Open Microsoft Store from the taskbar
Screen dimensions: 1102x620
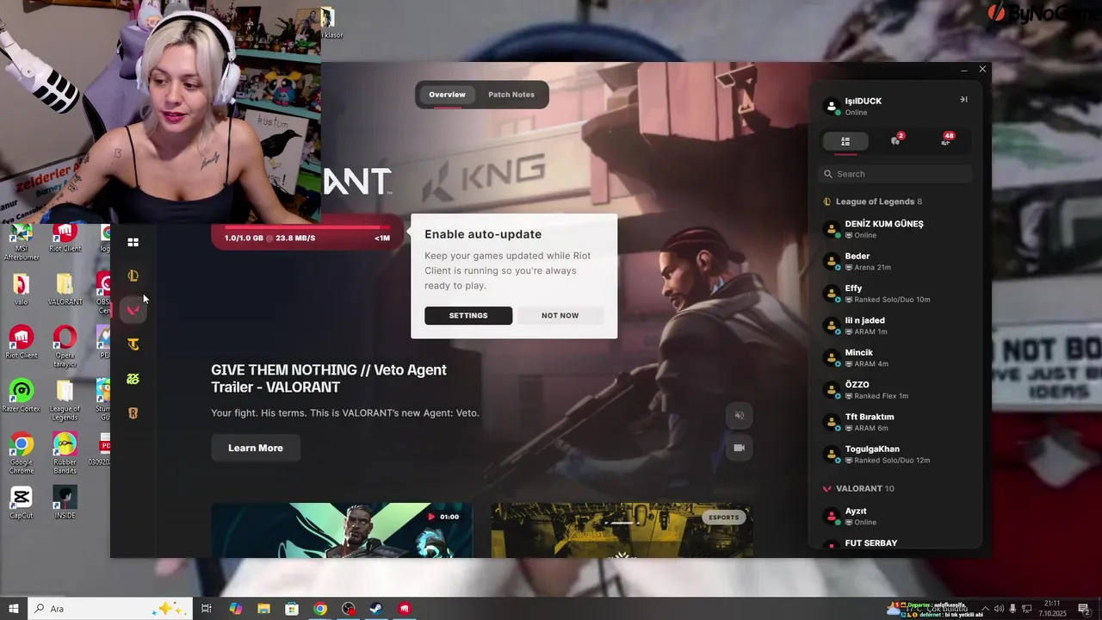pos(292,609)
